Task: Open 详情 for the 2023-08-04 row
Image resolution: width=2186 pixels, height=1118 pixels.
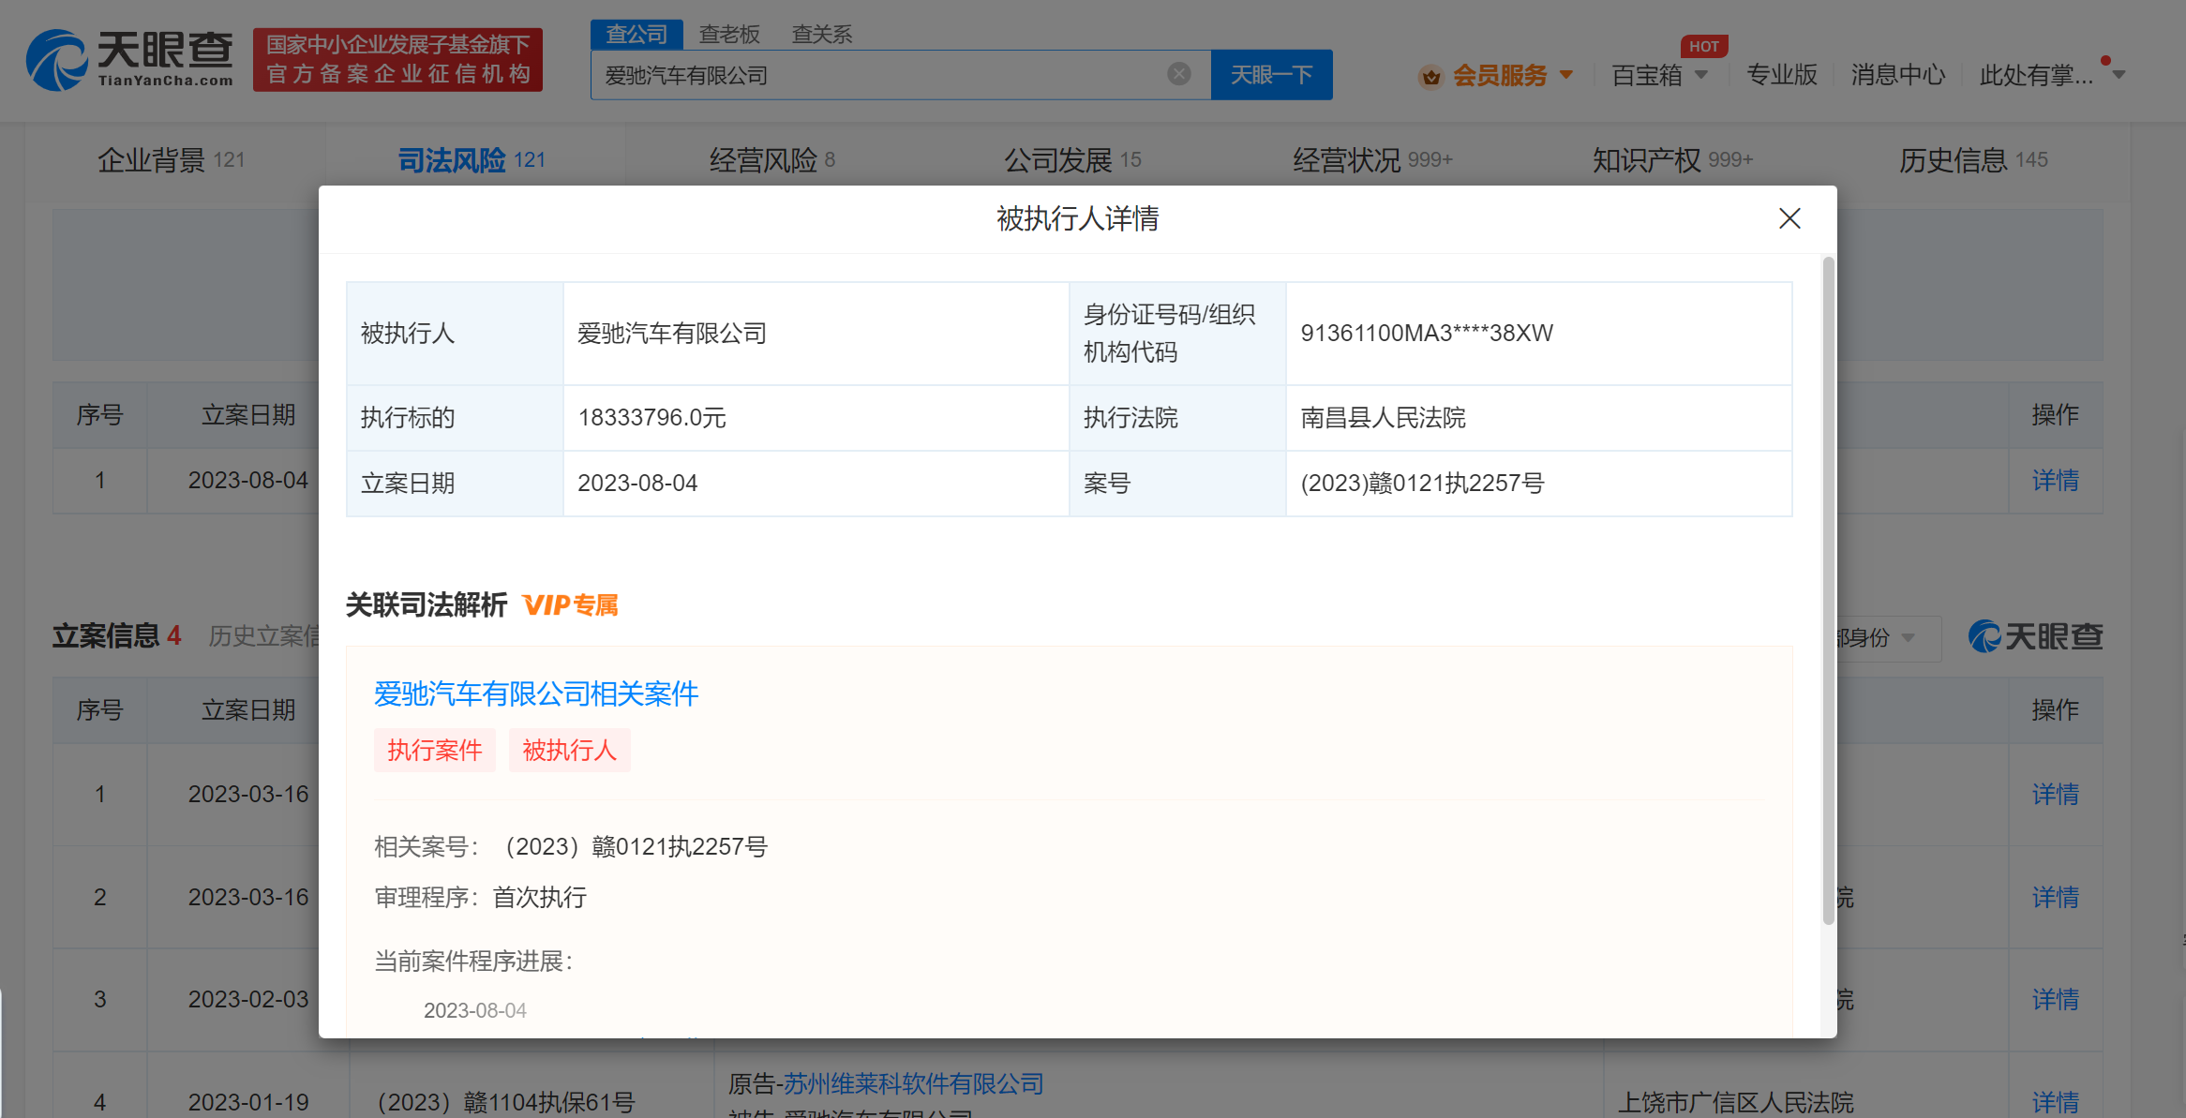Action: 2055,481
